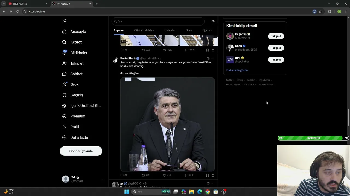Open the BPT profile avatar
Image resolution: width=350 pixels, height=196 pixels.
(x=230, y=60)
